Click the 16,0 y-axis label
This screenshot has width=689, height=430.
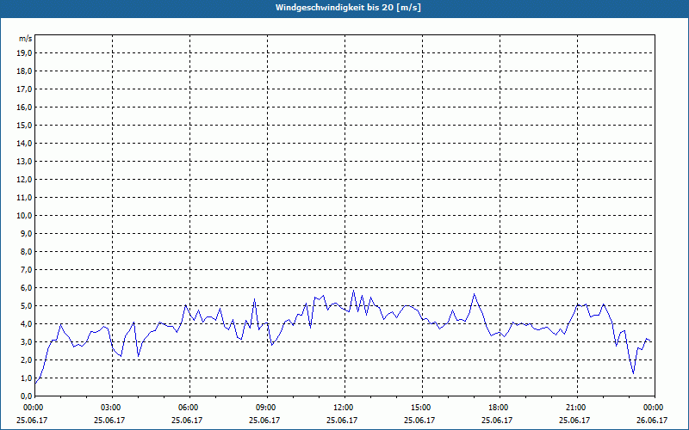coord(25,107)
